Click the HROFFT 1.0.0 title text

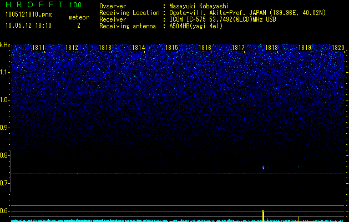pyautogui.click(x=44, y=4)
